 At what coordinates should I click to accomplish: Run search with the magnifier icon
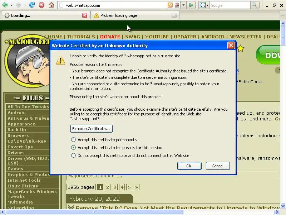pos(255,5)
